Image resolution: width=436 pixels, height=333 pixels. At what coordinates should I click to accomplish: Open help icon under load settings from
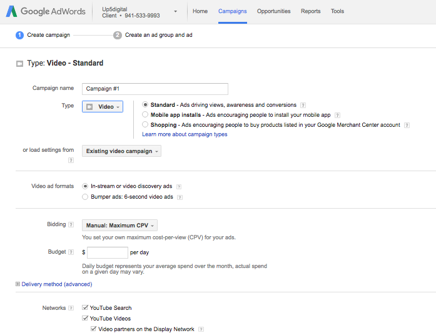[x=71, y=160]
